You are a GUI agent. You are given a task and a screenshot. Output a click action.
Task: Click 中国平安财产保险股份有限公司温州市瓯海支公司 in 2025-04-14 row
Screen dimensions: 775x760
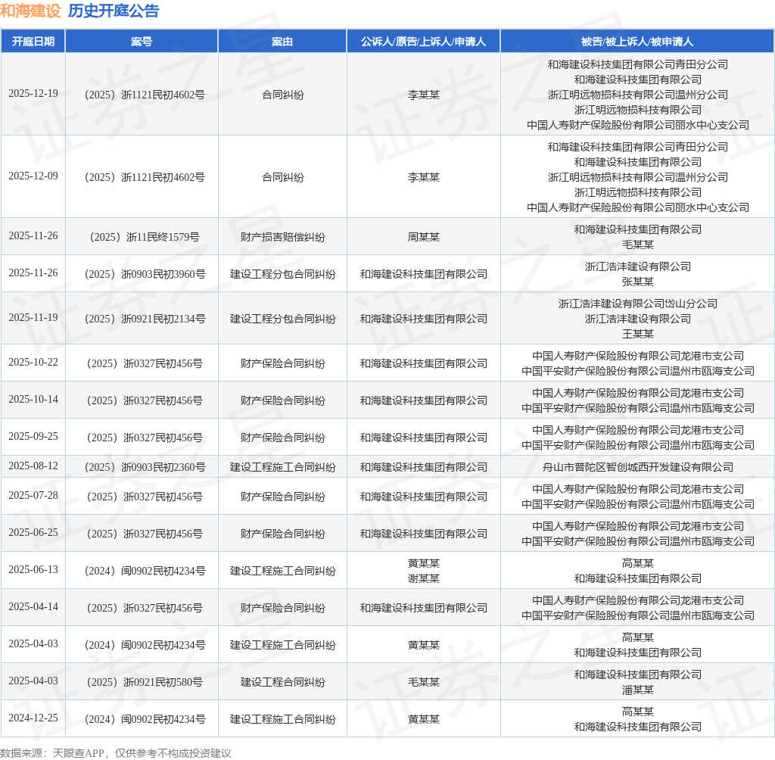637,615
